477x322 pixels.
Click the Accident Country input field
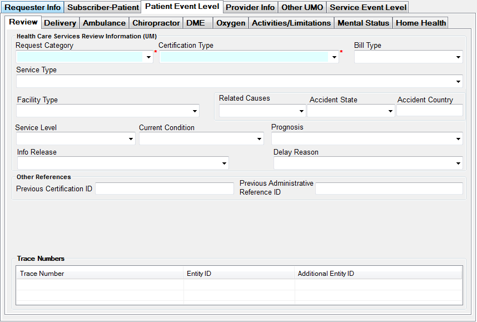[x=429, y=111]
